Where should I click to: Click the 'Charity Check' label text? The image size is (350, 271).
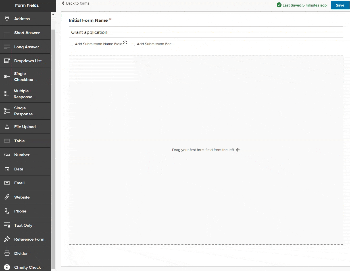click(x=28, y=267)
